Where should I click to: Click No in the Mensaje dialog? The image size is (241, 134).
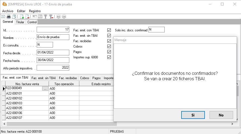point(221,115)
